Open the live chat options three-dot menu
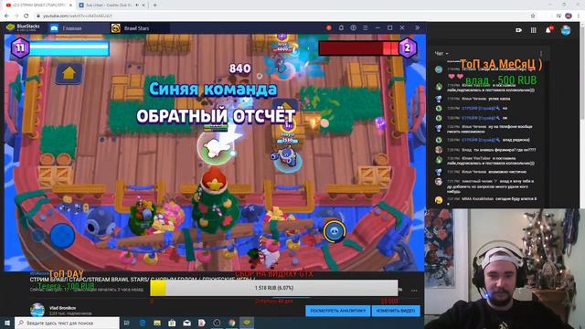This screenshot has width=585, height=329. coord(541,54)
